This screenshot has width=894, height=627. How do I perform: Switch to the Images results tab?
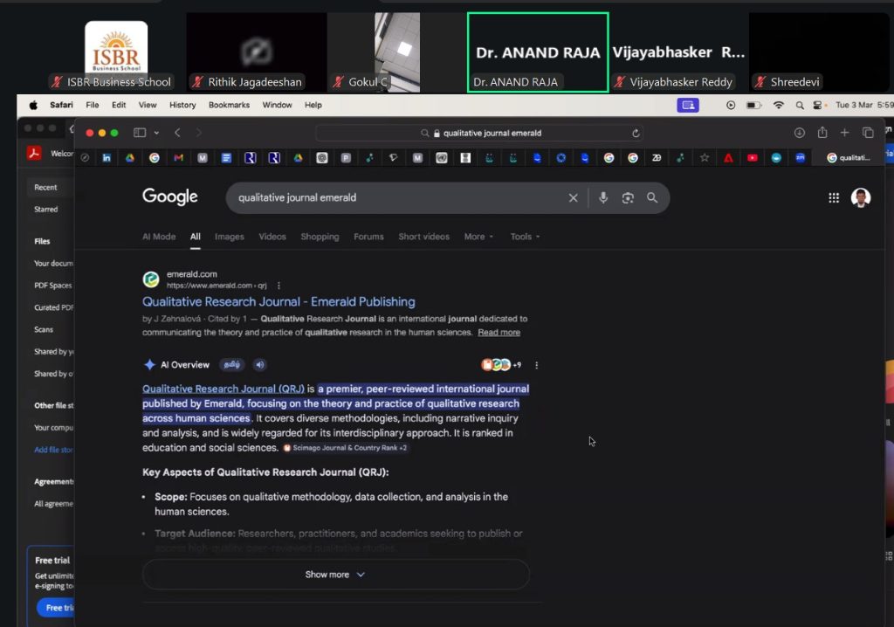point(229,237)
